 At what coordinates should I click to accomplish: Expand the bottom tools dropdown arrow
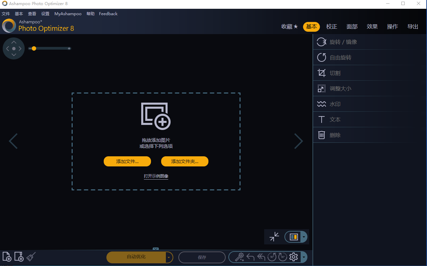click(304, 257)
